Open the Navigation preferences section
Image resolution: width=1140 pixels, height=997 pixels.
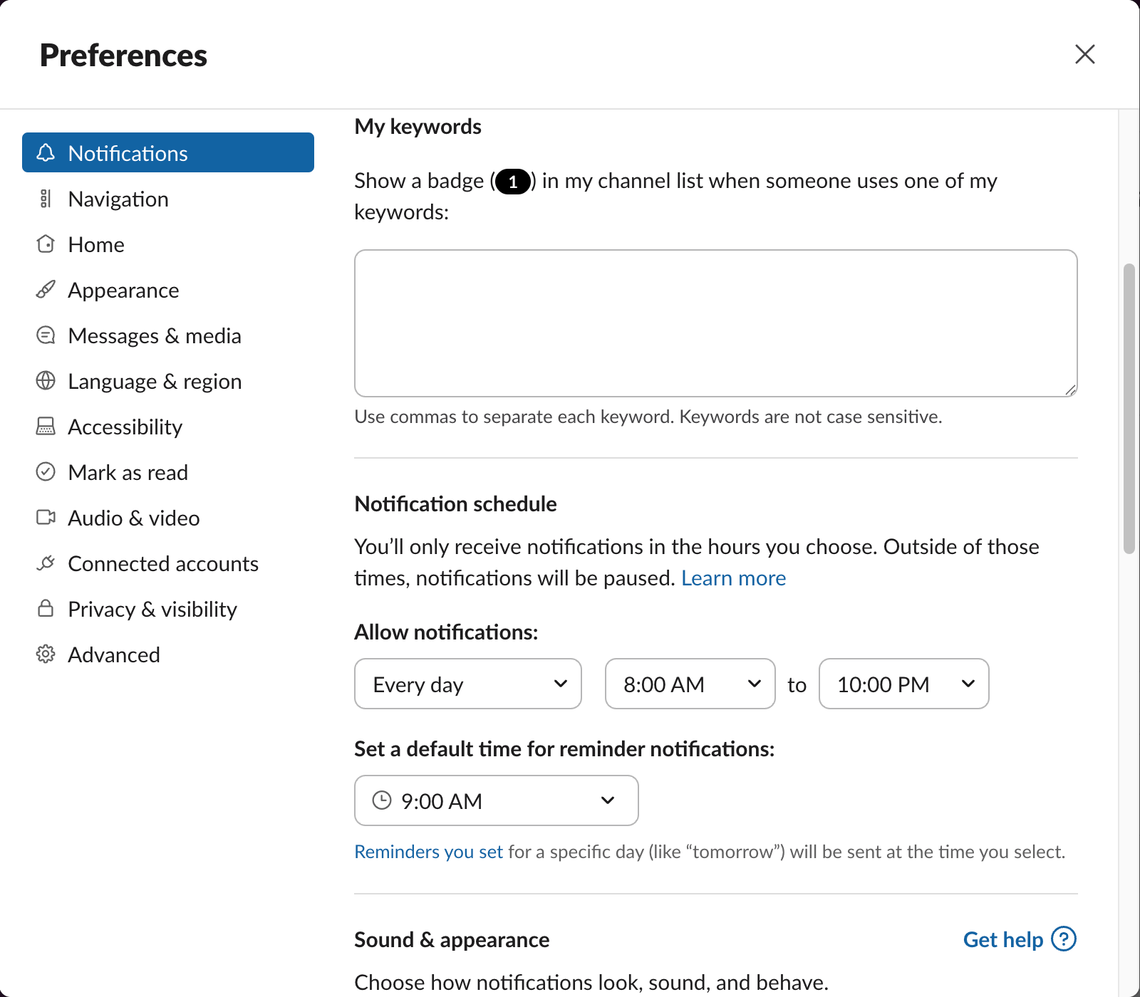[x=168, y=199]
